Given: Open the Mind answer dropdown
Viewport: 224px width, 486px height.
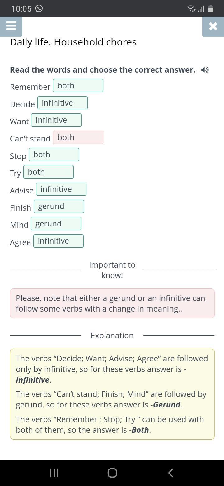Looking at the screenshot, I should point(56,224).
